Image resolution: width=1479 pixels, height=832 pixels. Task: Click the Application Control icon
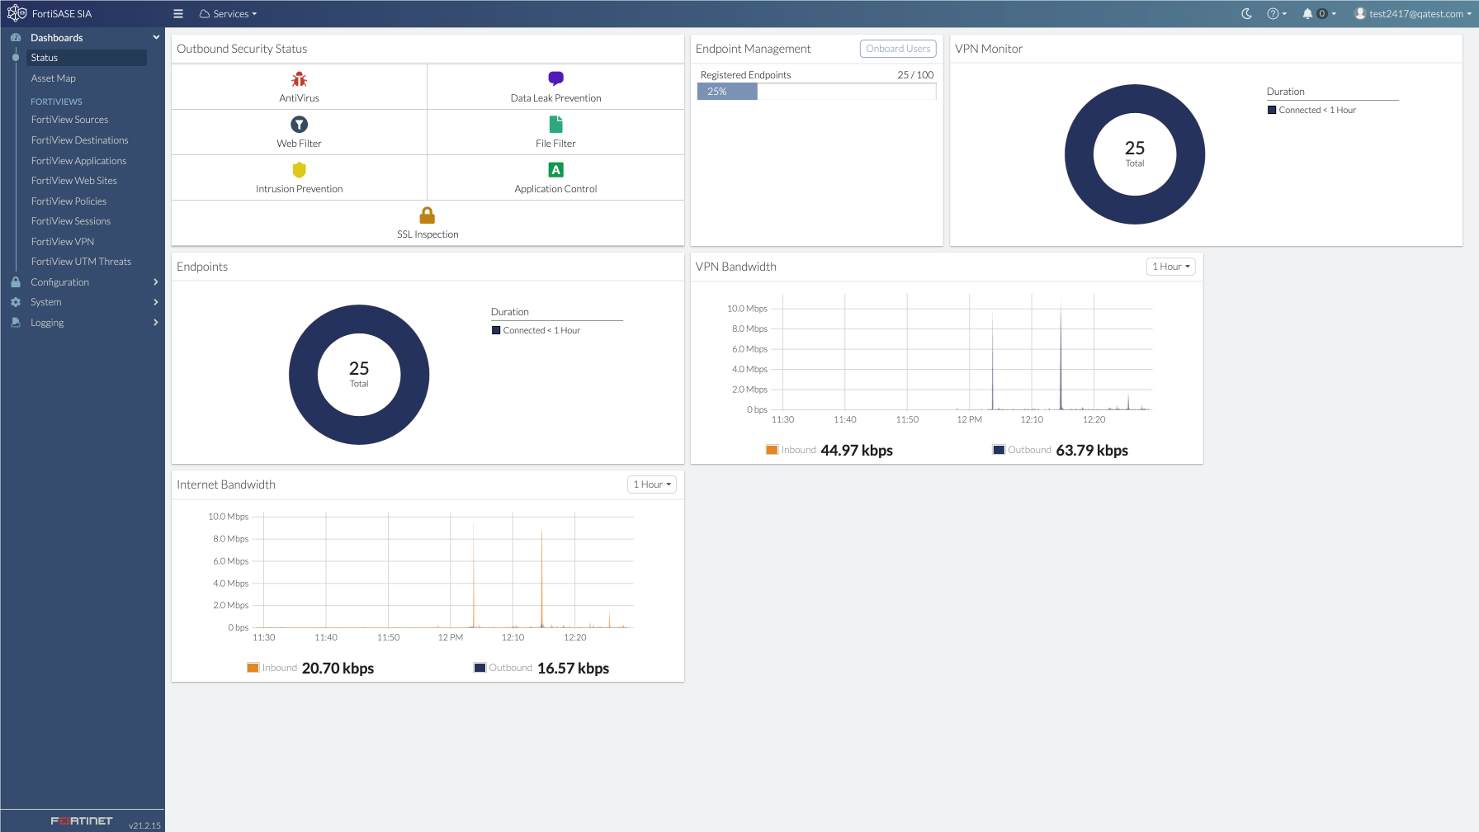555,170
